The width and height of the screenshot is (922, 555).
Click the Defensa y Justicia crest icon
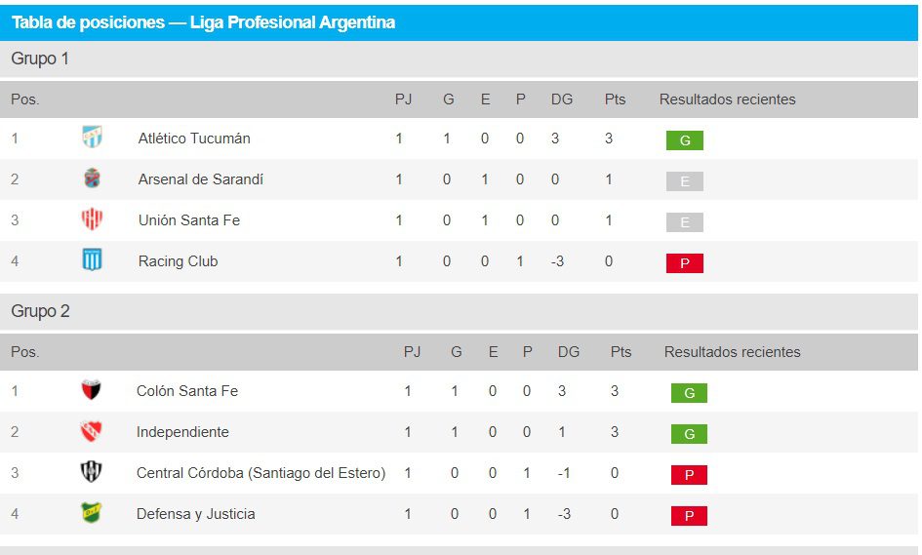coord(91,514)
